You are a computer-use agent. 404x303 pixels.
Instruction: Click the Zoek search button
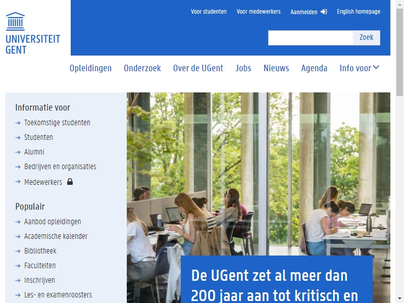click(367, 37)
